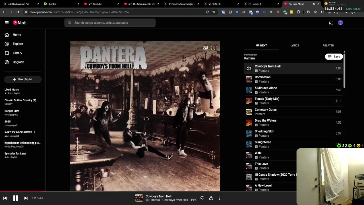Focus the search songs, albums, artists field
The width and height of the screenshot is (364, 205).
click(110, 23)
